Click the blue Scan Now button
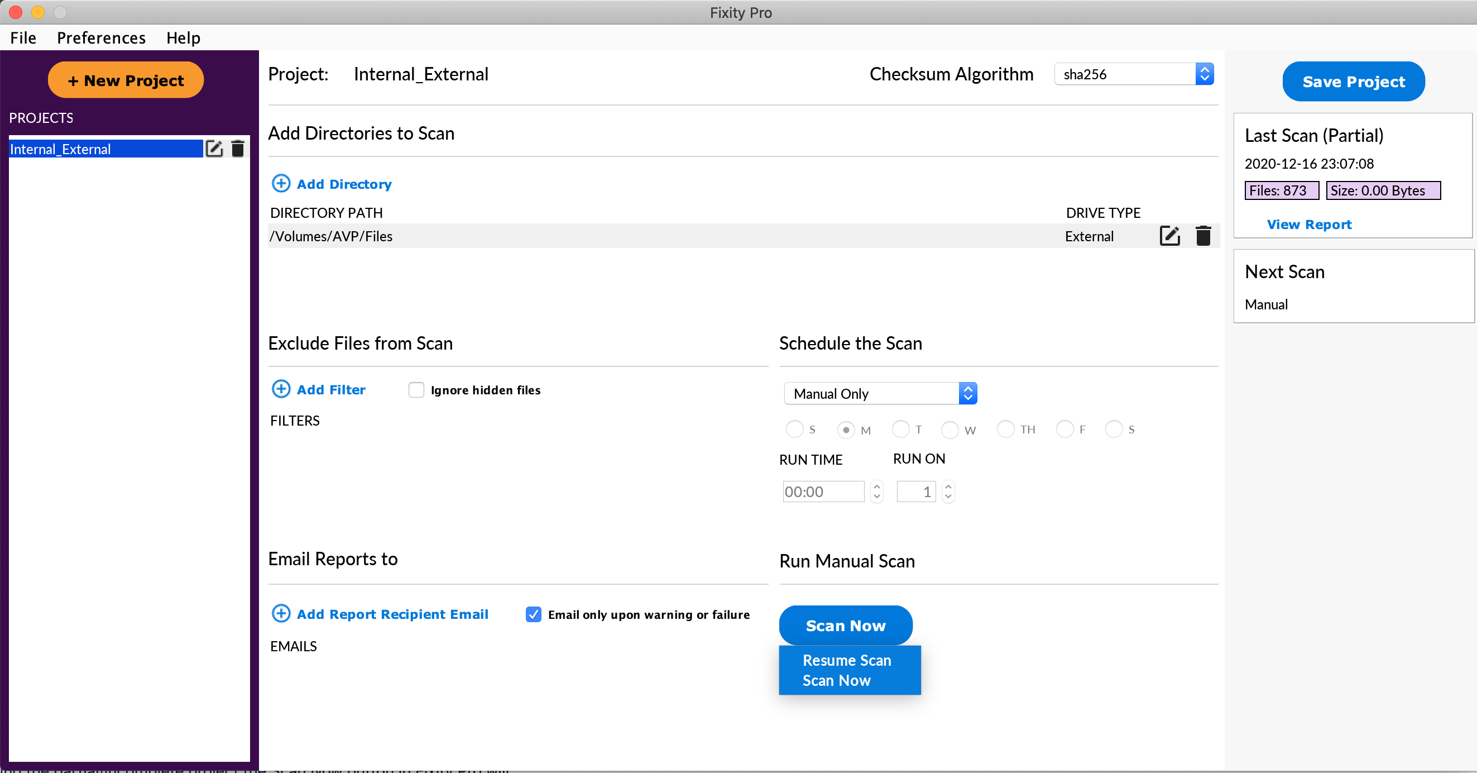The width and height of the screenshot is (1477, 773). (x=846, y=626)
